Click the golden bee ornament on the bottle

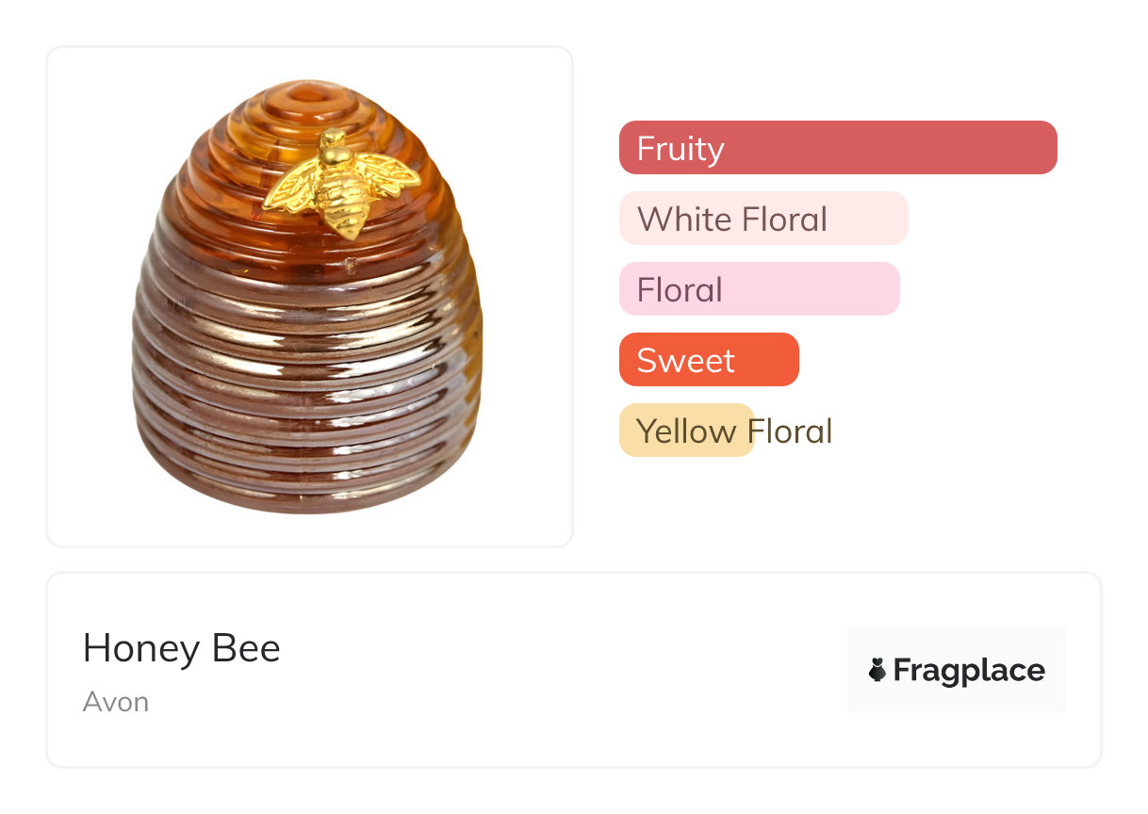click(340, 186)
